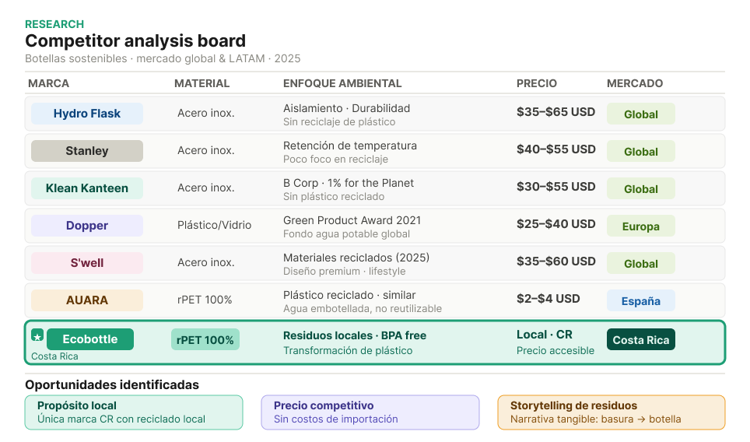Select the Europa market tag
The height and width of the screenshot is (442, 750).
(641, 226)
